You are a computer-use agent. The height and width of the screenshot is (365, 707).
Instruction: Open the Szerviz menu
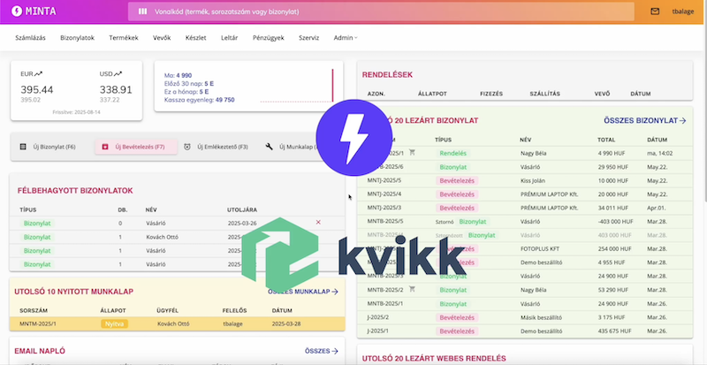[308, 38]
